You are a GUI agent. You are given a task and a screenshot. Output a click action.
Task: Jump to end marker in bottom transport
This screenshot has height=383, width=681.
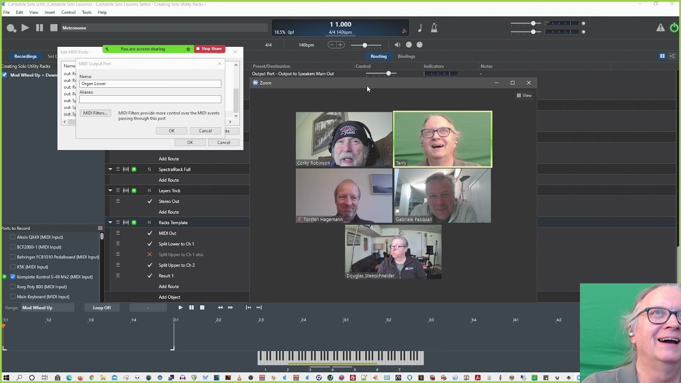tap(259, 307)
